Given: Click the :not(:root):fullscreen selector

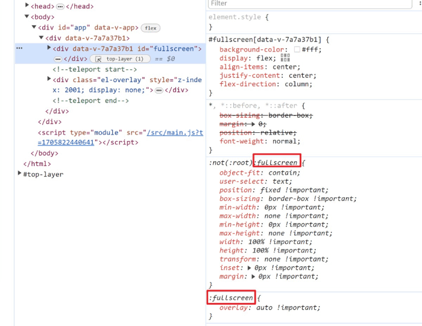Looking at the screenshot, I should pyautogui.click(x=253, y=163).
